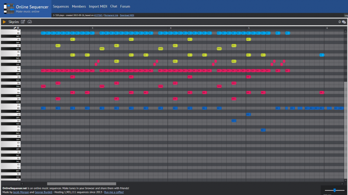
Task: Click the horizontal scrollbar right arrow
Action: (x=342, y=184)
